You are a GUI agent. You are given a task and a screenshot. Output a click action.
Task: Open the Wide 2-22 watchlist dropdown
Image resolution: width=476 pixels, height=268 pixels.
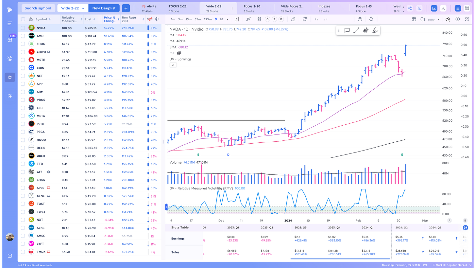point(73,8)
